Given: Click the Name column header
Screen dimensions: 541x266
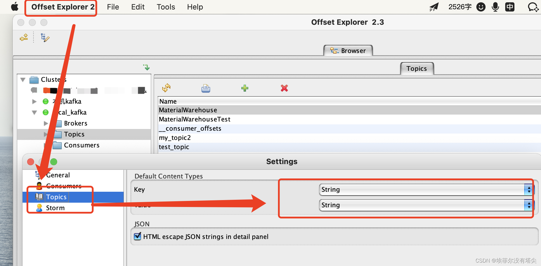Looking at the screenshot, I should [x=349, y=101].
